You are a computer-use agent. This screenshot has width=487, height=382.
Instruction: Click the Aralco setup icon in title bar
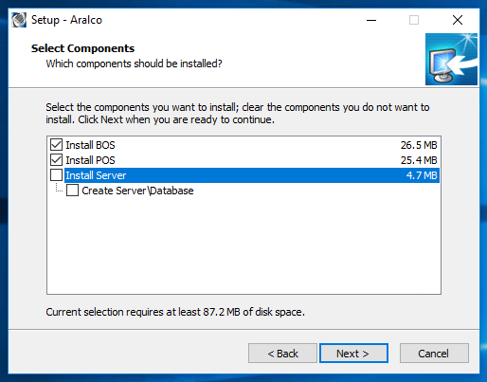click(19, 20)
